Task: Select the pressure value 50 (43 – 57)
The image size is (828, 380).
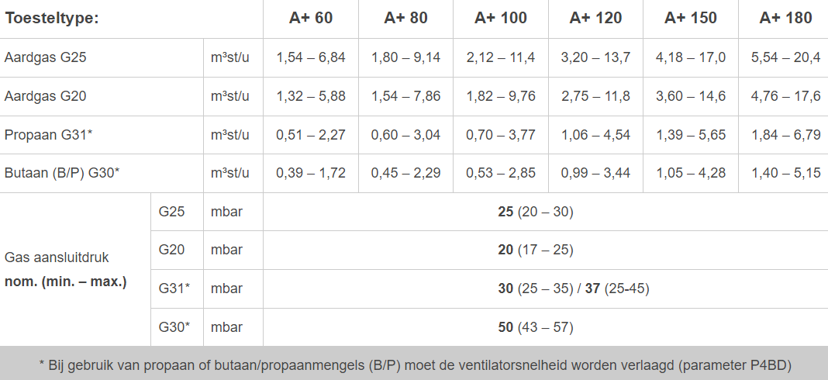Action: pyautogui.click(x=535, y=327)
